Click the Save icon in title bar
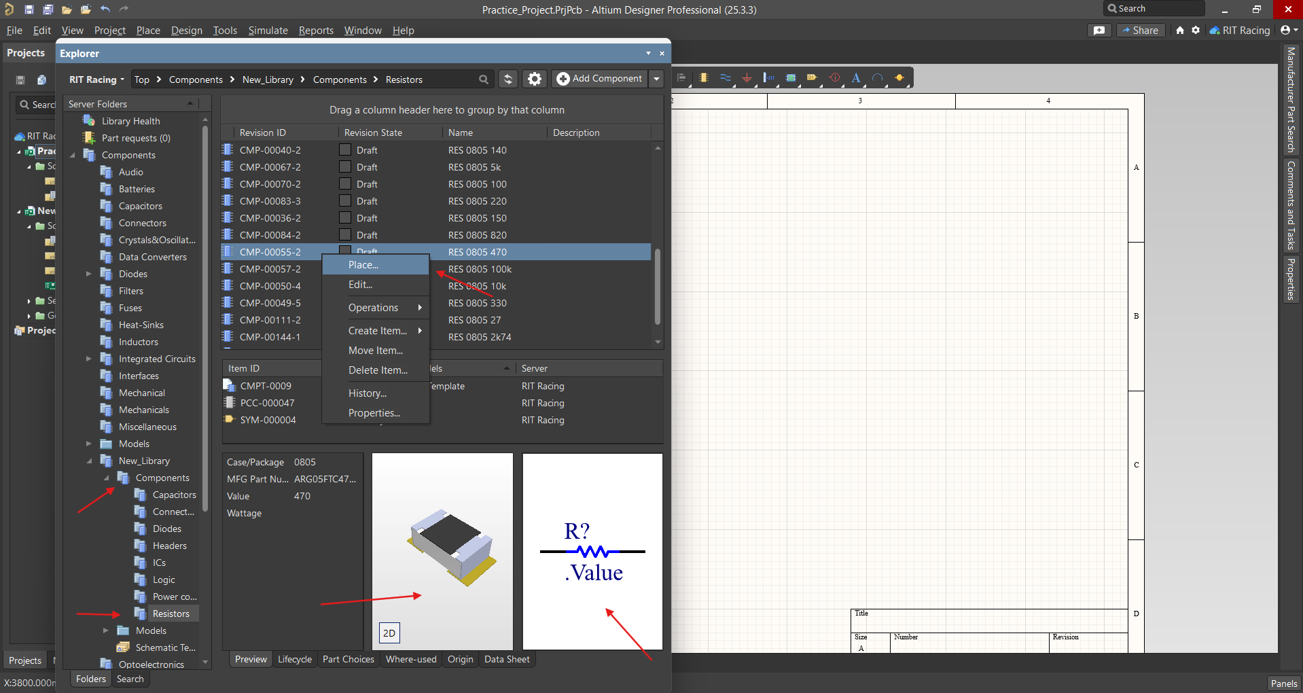Image resolution: width=1303 pixels, height=693 pixels. (x=29, y=10)
